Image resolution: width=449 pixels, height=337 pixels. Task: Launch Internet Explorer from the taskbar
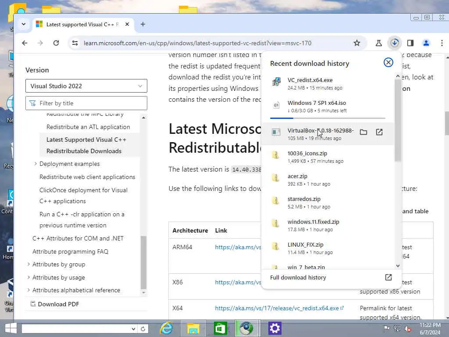[x=166, y=328]
